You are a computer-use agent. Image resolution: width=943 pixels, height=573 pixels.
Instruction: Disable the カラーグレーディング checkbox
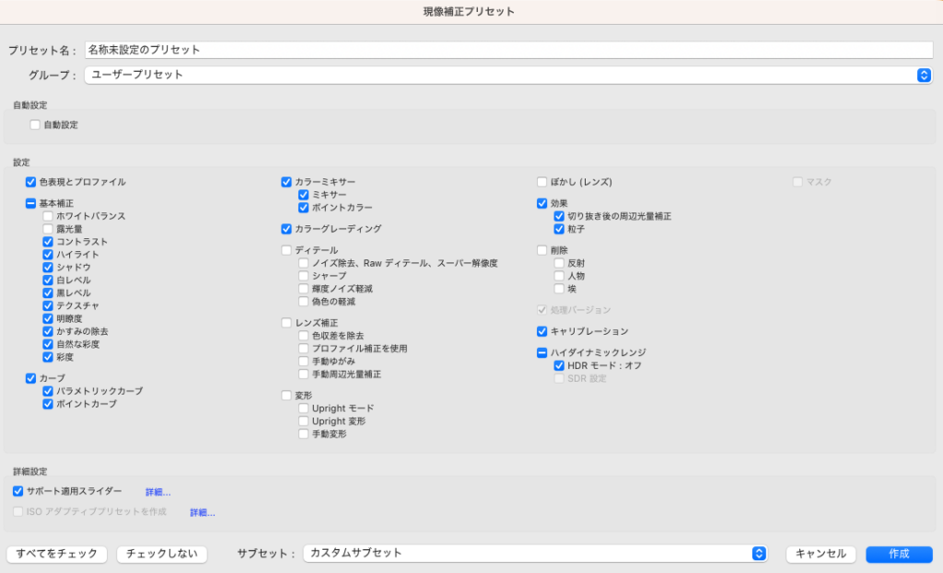point(288,228)
